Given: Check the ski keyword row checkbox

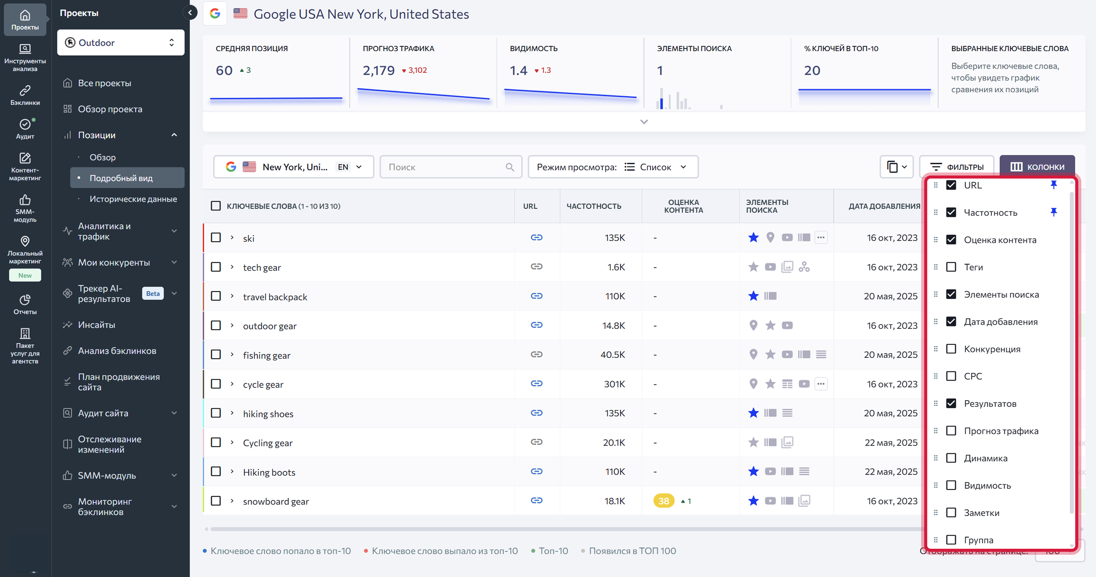Looking at the screenshot, I should 216,237.
